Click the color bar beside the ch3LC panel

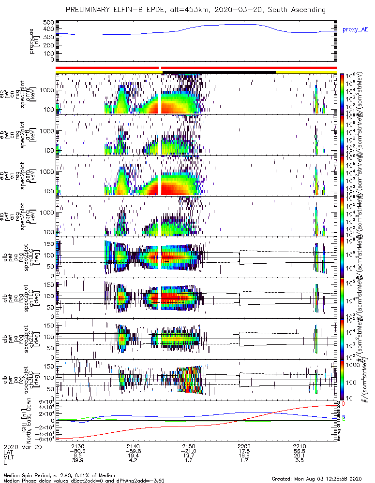pyautogui.click(x=342, y=380)
